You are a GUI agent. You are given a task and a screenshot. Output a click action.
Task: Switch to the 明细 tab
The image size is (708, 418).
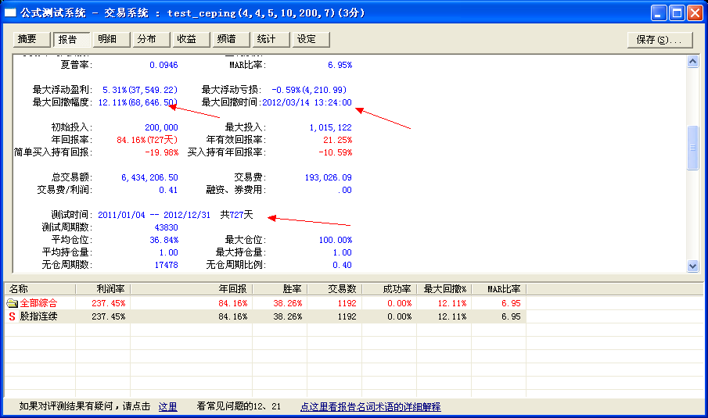[110, 39]
